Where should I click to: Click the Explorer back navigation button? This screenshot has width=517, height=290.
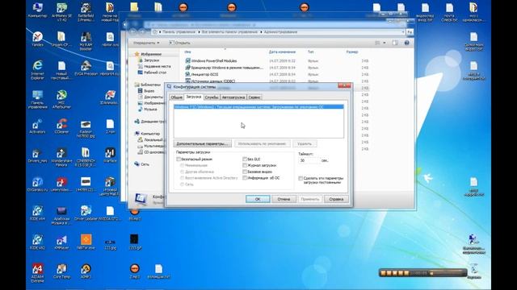point(132,32)
